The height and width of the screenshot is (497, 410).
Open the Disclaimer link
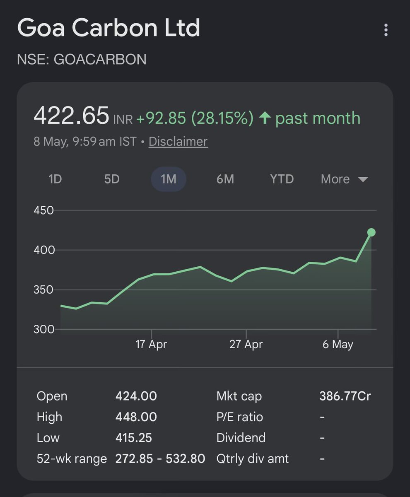tap(178, 142)
